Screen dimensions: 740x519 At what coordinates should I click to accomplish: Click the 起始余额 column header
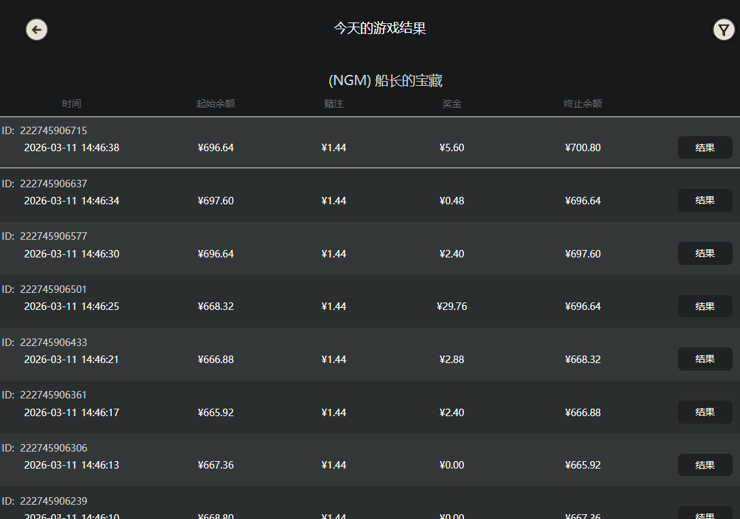point(215,104)
